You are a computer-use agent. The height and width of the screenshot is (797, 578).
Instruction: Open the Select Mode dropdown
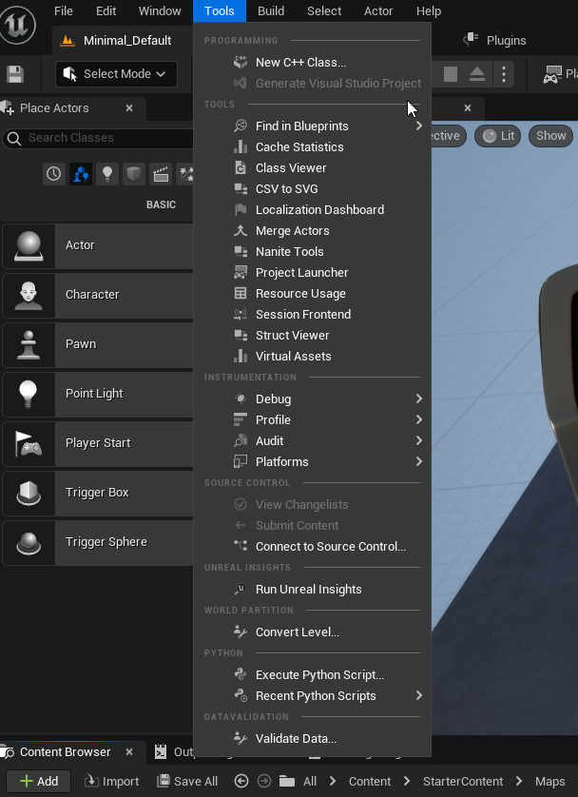point(116,74)
